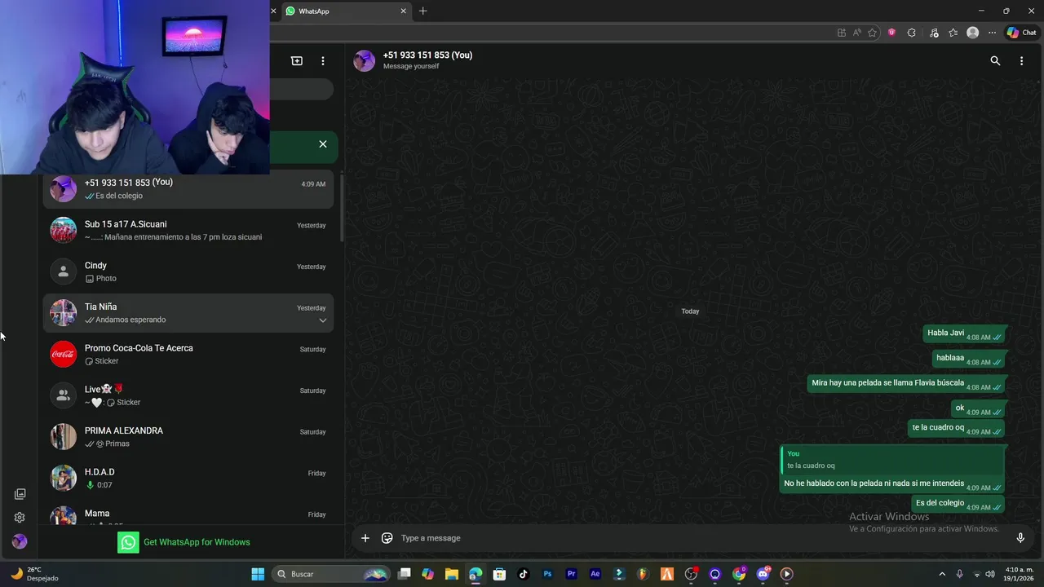The image size is (1044, 587).
Task: Click the 'hablaaa' message bubble
Action: pos(969,359)
